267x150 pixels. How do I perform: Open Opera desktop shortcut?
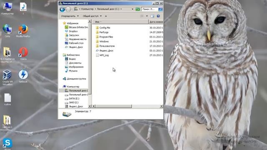click(x=23, y=54)
